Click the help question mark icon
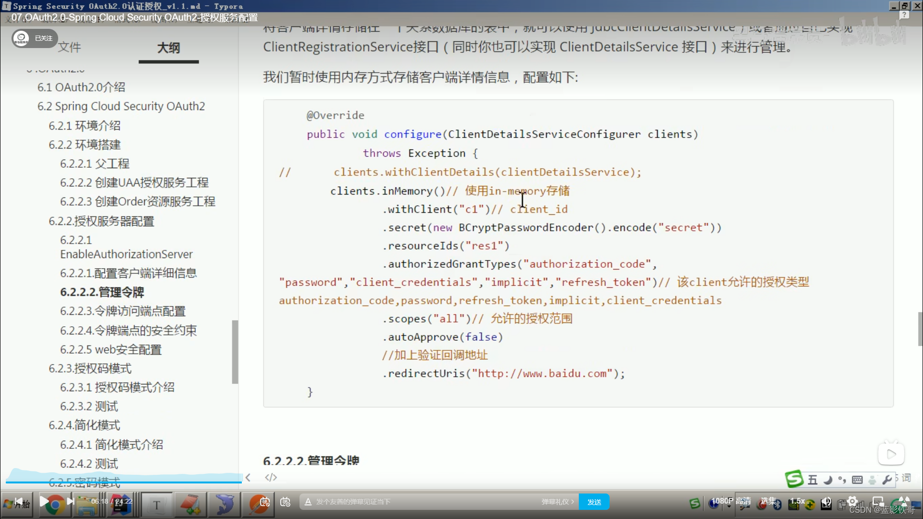Screen dimensions: 923x519 (904, 15)
